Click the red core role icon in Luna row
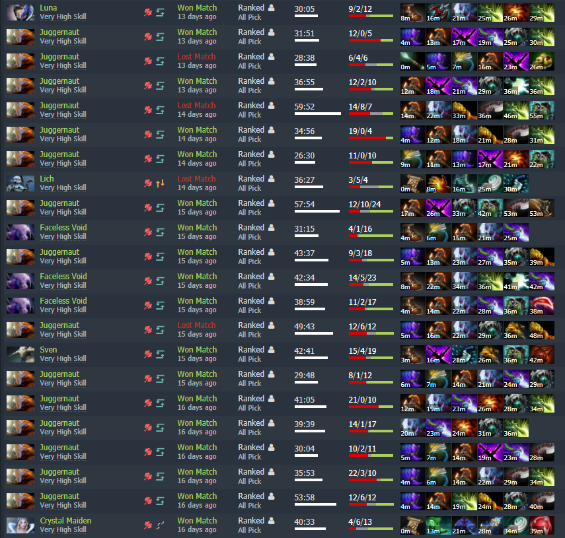 point(148,13)
